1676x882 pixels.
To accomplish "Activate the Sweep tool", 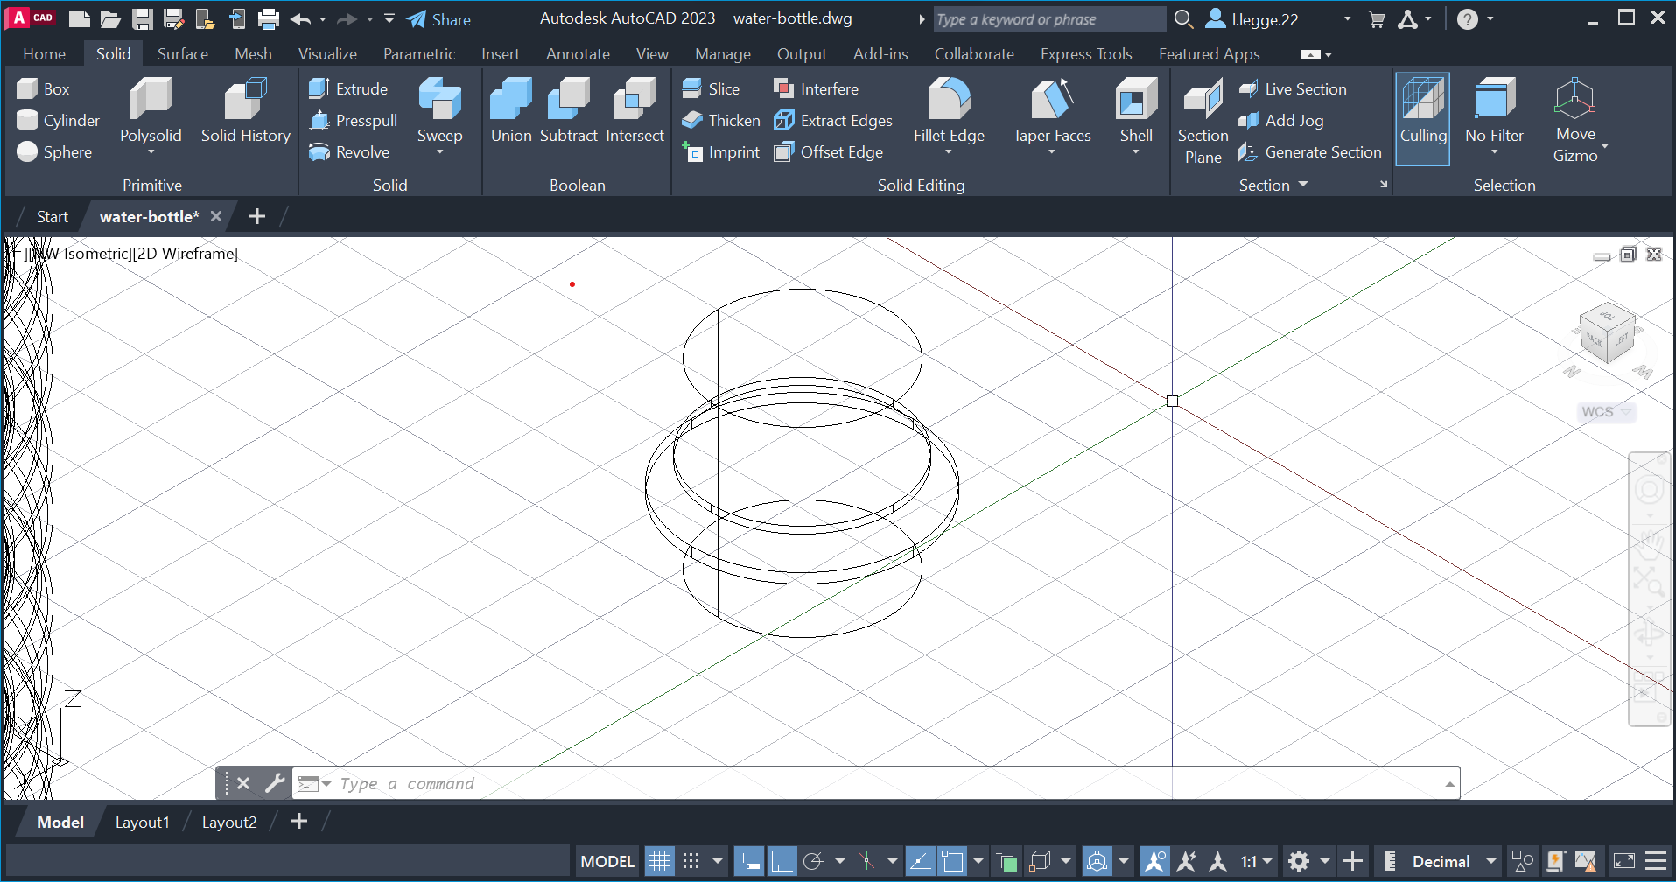I will [x=439, y=109].
